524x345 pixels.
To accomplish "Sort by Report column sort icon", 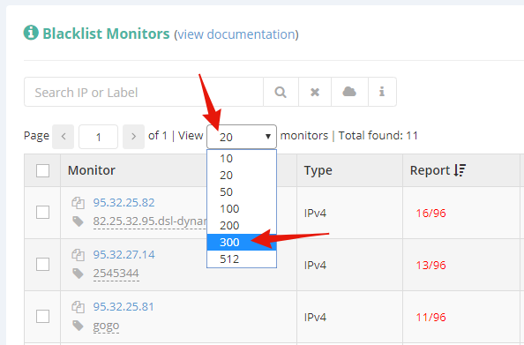I will (460, 170).
